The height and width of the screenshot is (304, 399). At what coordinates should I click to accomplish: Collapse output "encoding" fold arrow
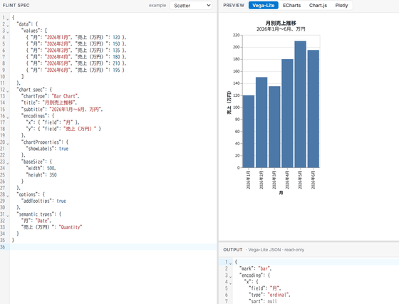[231, 276]
